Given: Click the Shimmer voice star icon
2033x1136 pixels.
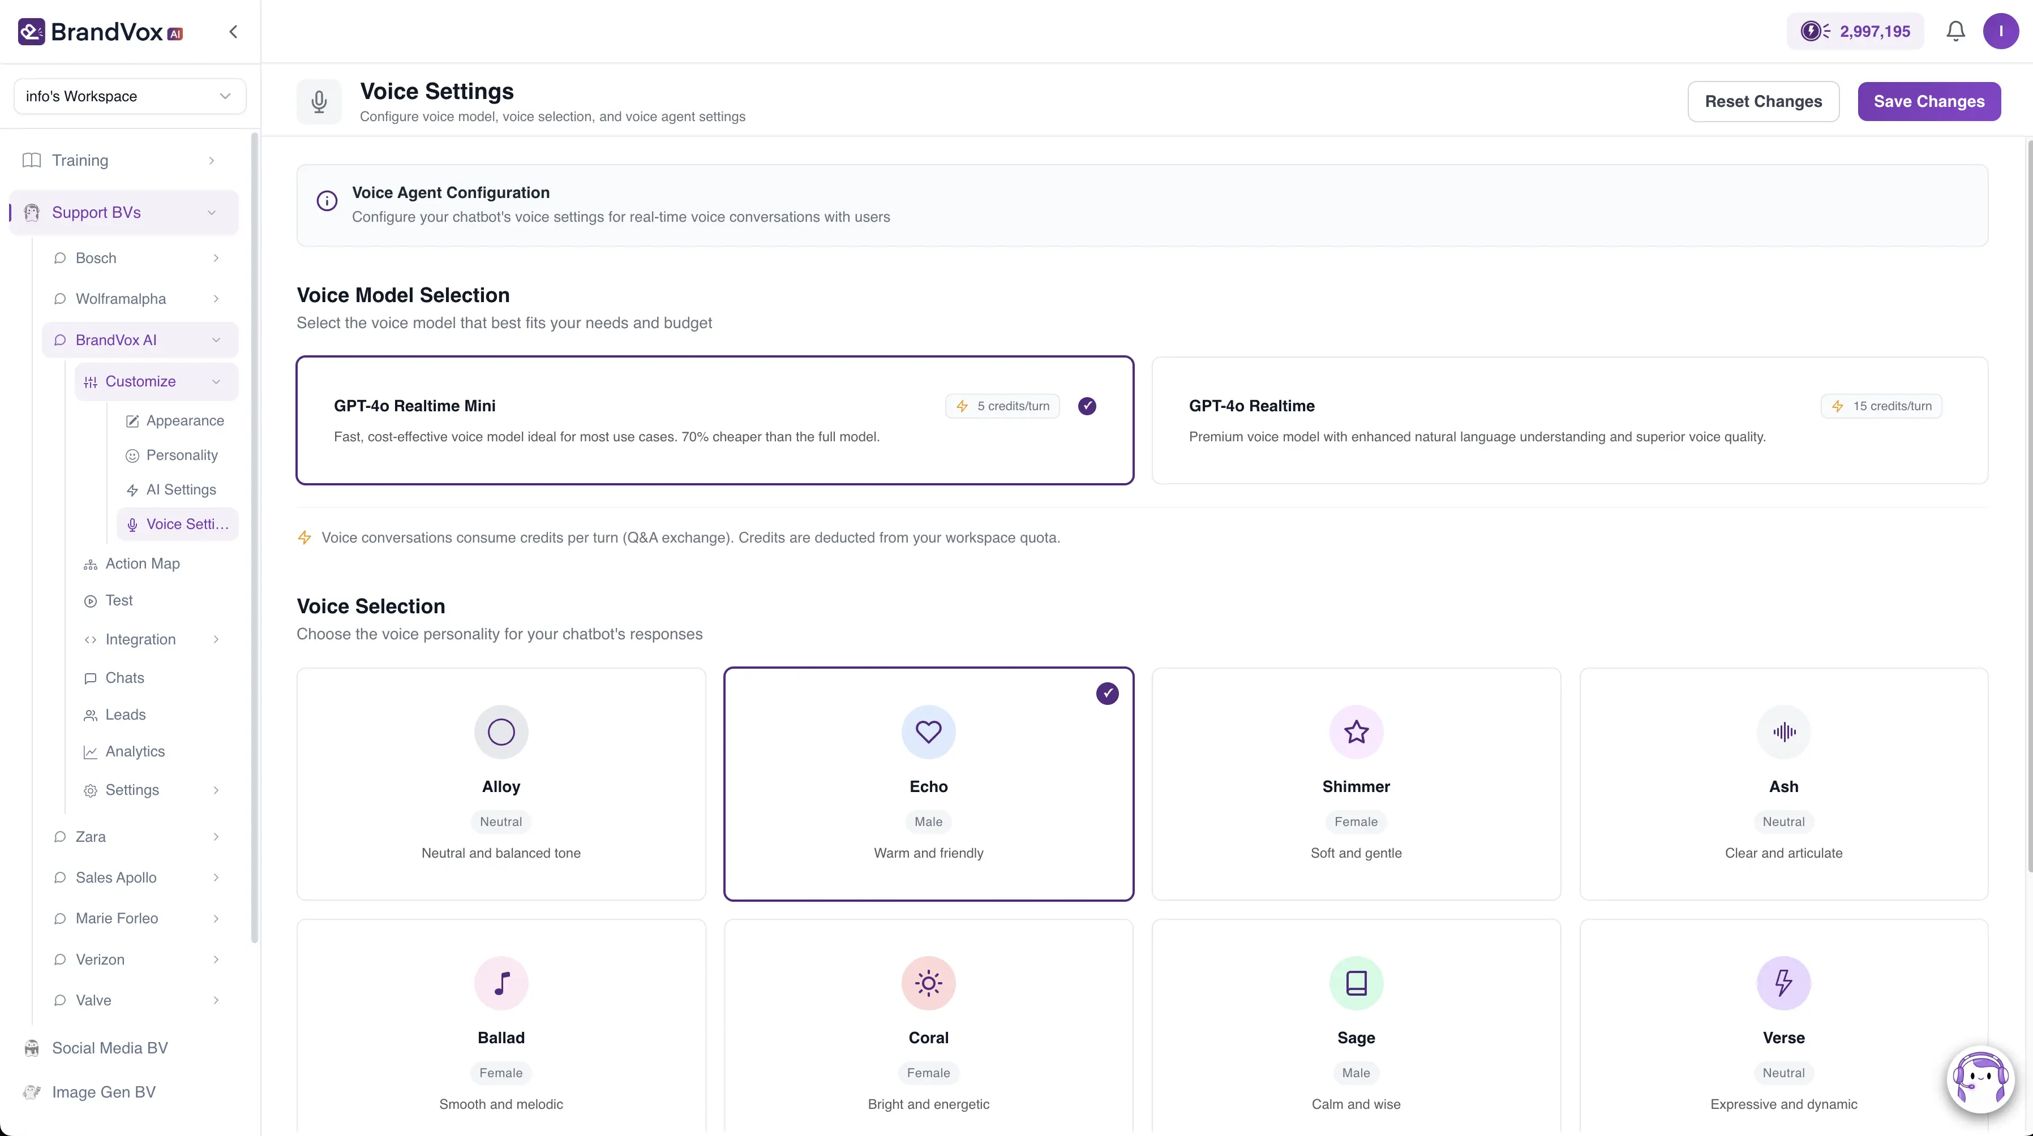Looking at the screenshot, I should (x=1356, y=732).
